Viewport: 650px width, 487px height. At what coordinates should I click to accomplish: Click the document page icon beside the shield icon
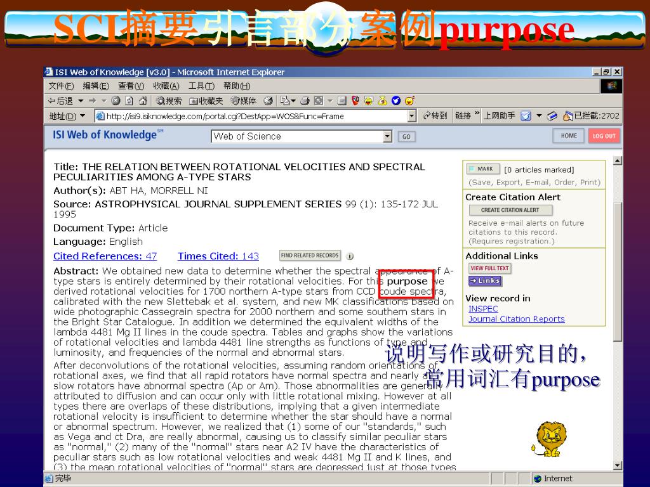[342, 101]
